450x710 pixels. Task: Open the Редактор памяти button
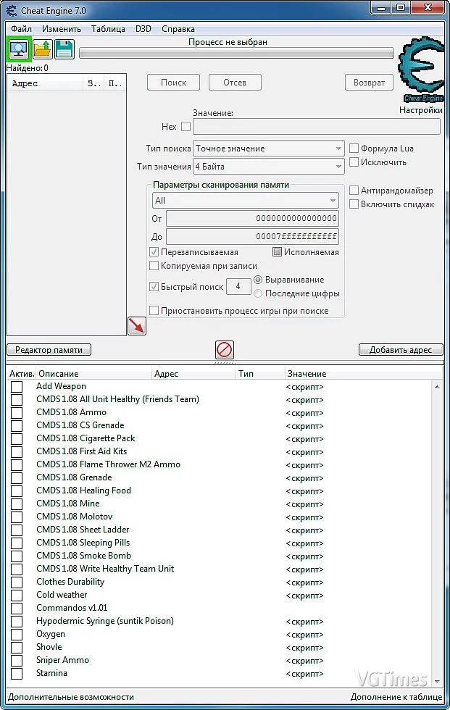tap(49, 349)
